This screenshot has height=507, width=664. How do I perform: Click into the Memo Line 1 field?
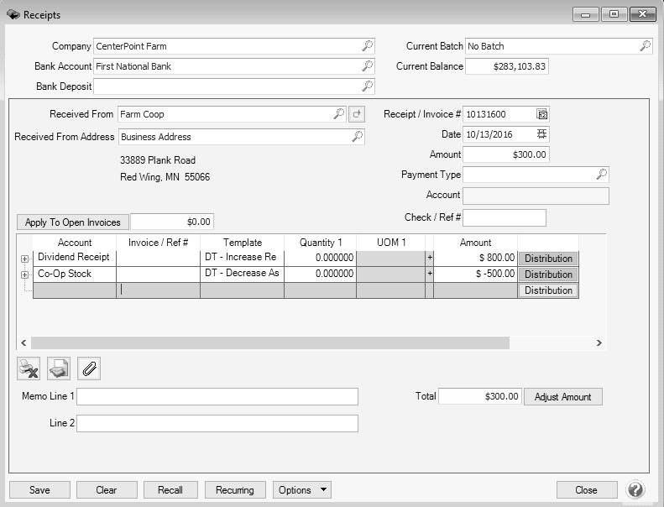pyautogui.click(x=217, y=396)
